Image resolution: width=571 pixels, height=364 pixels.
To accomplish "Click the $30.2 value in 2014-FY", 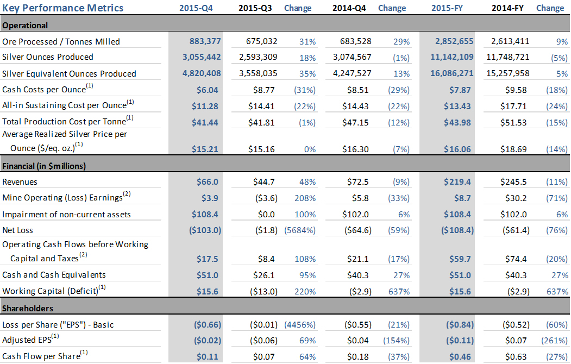I will pos(516,198).
